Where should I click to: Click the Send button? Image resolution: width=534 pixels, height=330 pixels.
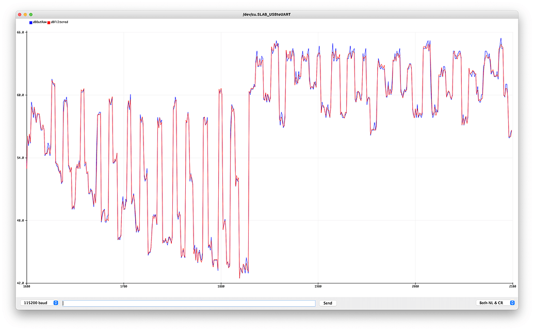pyautogui.click(x=328, y=303)
